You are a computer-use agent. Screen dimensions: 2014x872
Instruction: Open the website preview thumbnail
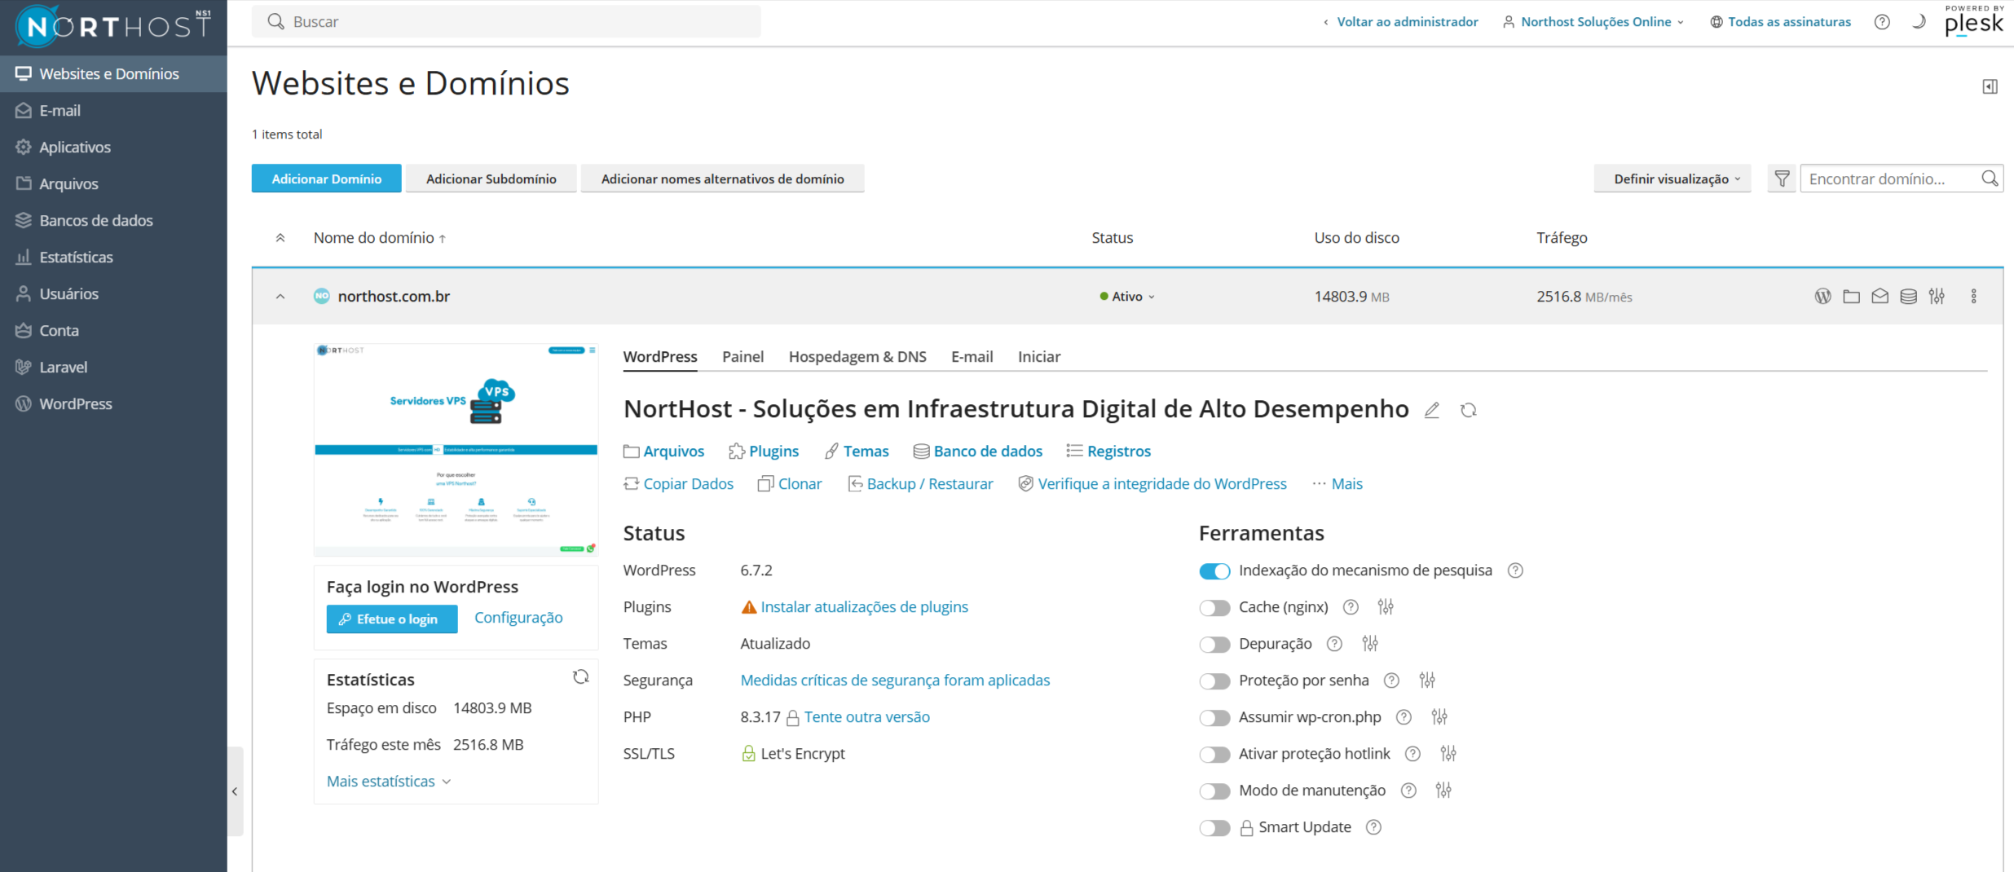coord(456,449)
